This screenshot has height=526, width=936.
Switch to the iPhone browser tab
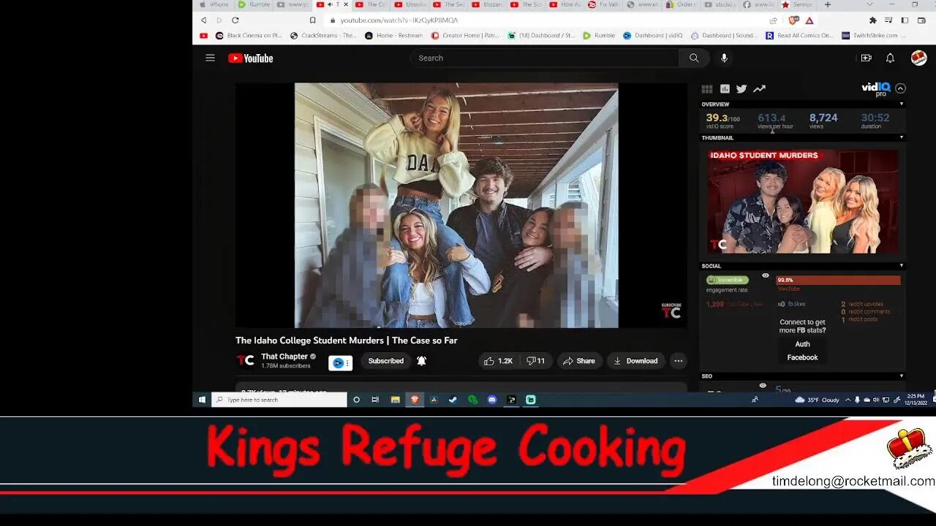pyautogui.click(x=214, y=4)
